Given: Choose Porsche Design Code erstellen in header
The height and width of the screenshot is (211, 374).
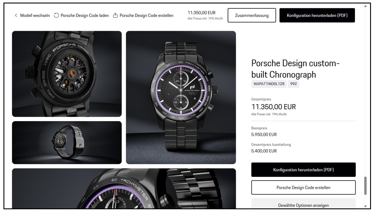Looking at the screenshot, I should pos(146,16).
